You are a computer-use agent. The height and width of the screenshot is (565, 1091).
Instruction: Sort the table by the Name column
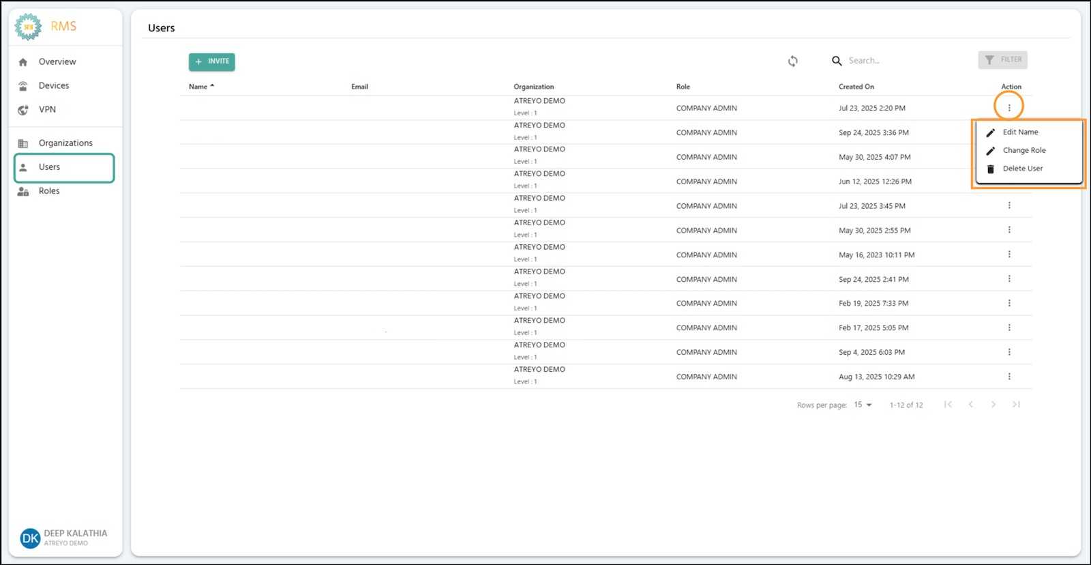198,87
